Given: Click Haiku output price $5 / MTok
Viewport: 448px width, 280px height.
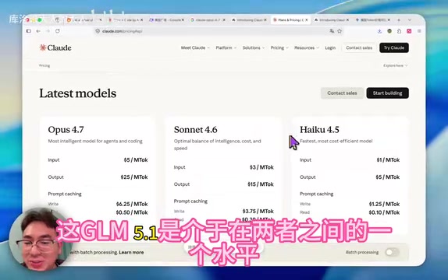Looking at the screenshot, I should tap(387, 177).
